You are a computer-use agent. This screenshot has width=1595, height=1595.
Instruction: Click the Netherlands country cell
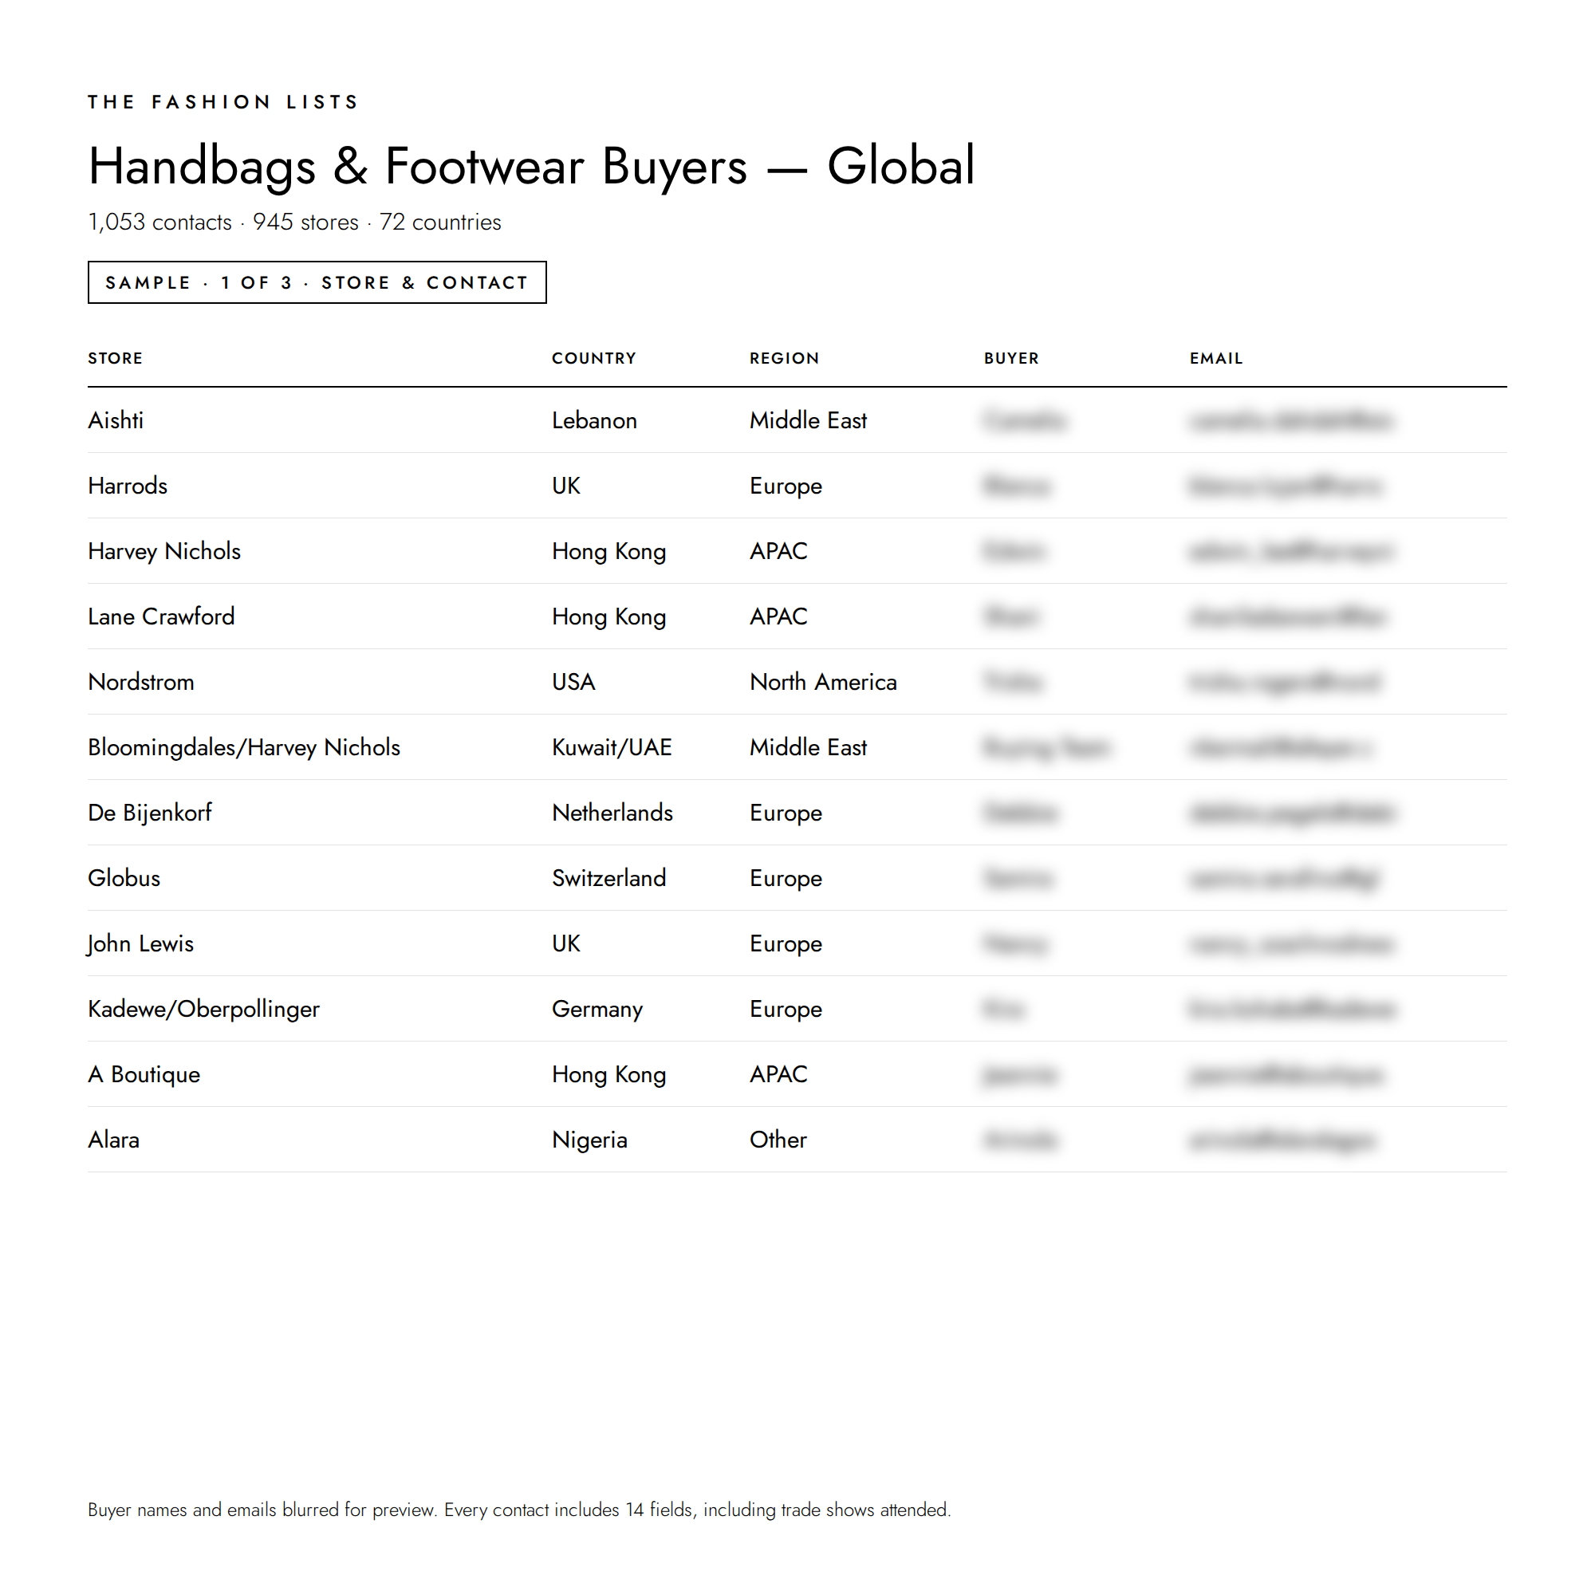(612, 813)
